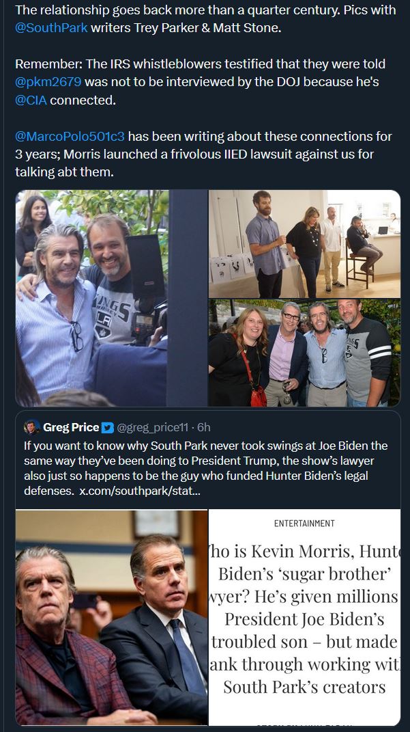Open the bottom-right group photo of four people

[x=304, y=353]
